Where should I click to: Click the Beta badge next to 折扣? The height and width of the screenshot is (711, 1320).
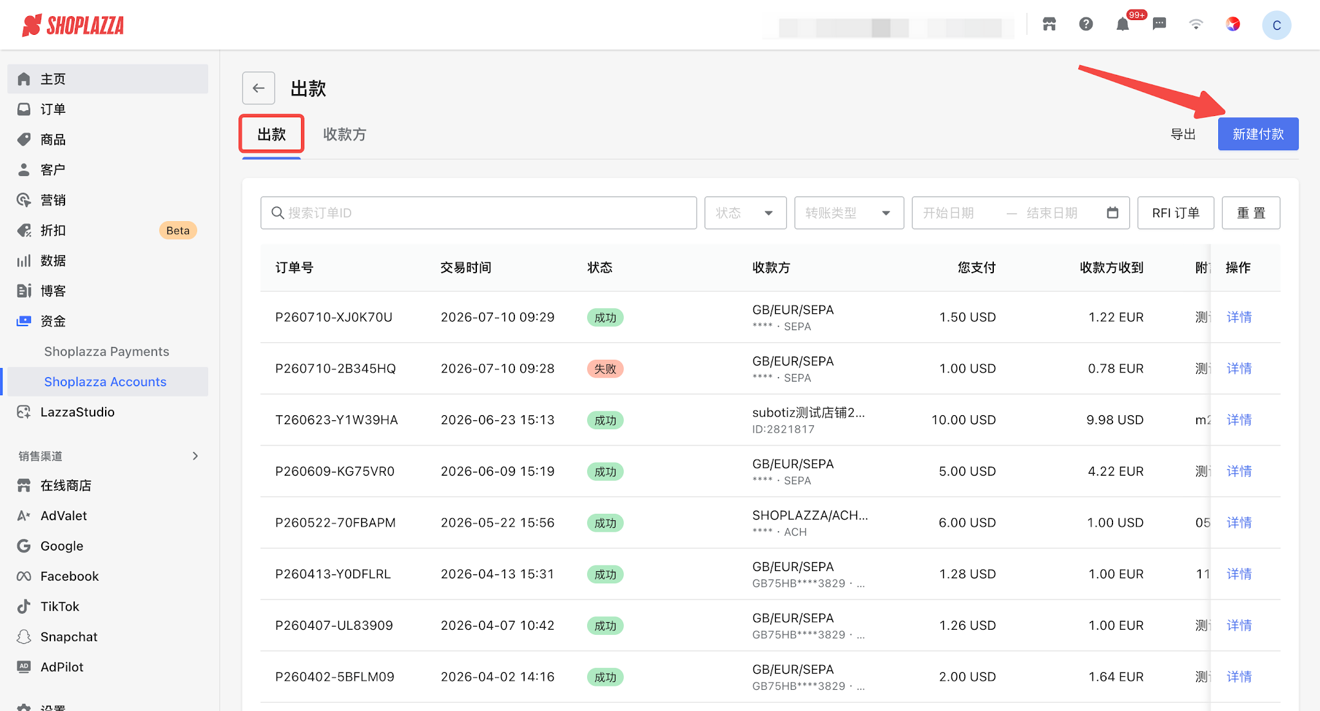(178, 230)
